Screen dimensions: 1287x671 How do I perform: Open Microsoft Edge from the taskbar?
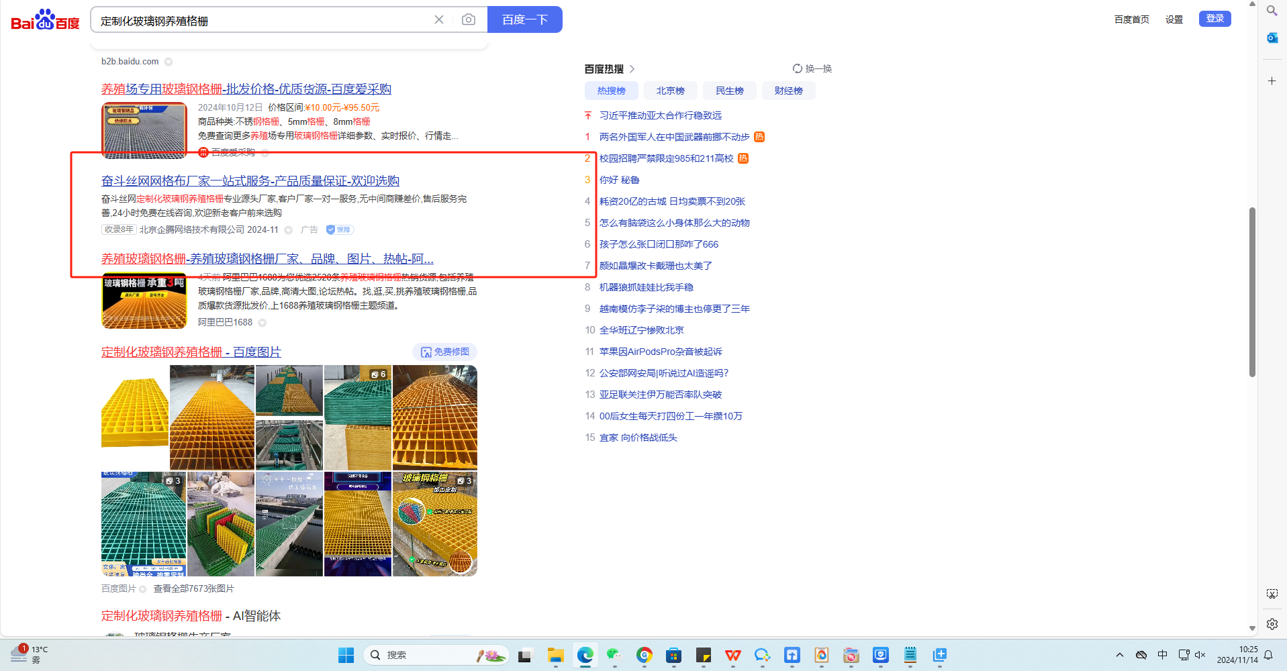point(585,655)
